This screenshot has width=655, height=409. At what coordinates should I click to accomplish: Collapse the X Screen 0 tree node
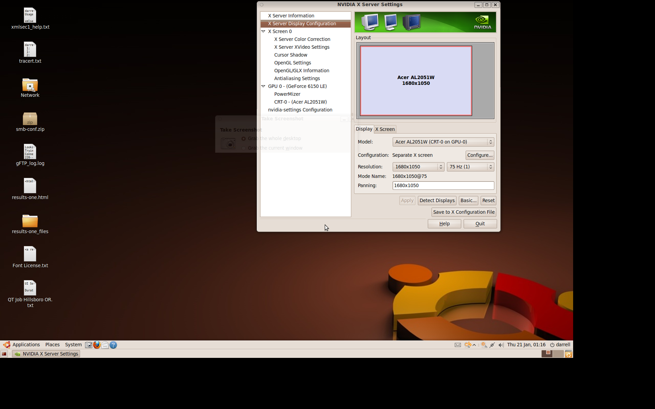click(x=263, y=31)
